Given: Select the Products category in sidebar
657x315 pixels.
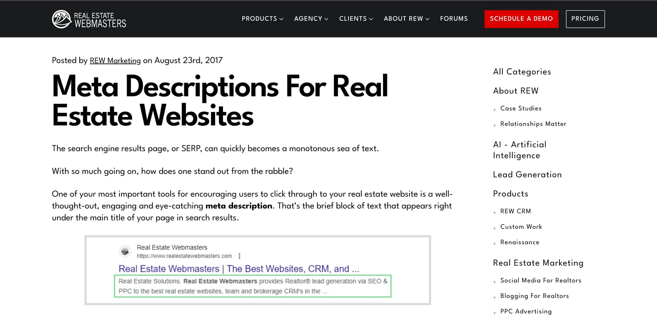Looking at the screenshot, I should pyautogui.click(x=511, y=194).
